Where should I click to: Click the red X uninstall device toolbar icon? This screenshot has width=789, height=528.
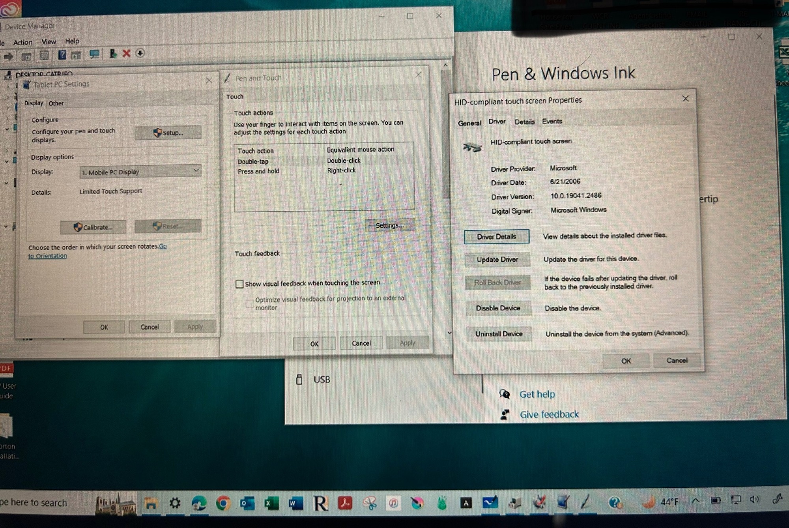[x=126, y=54]
